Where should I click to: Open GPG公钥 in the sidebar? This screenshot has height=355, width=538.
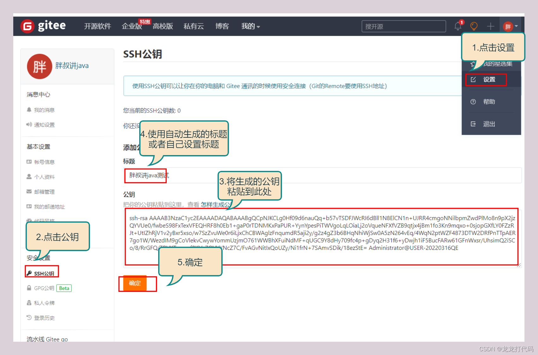44,288
